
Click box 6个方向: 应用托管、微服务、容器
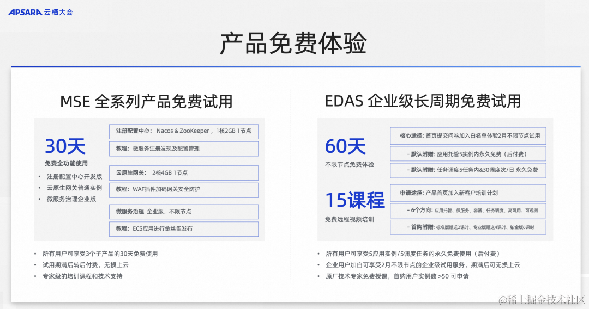pyautogui.click(x=468, y=211)
